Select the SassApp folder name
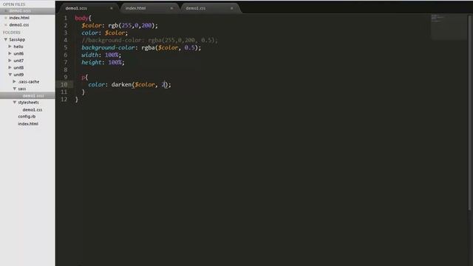The height and width of the screenshot is (266, 473). [x=17, y=39]
